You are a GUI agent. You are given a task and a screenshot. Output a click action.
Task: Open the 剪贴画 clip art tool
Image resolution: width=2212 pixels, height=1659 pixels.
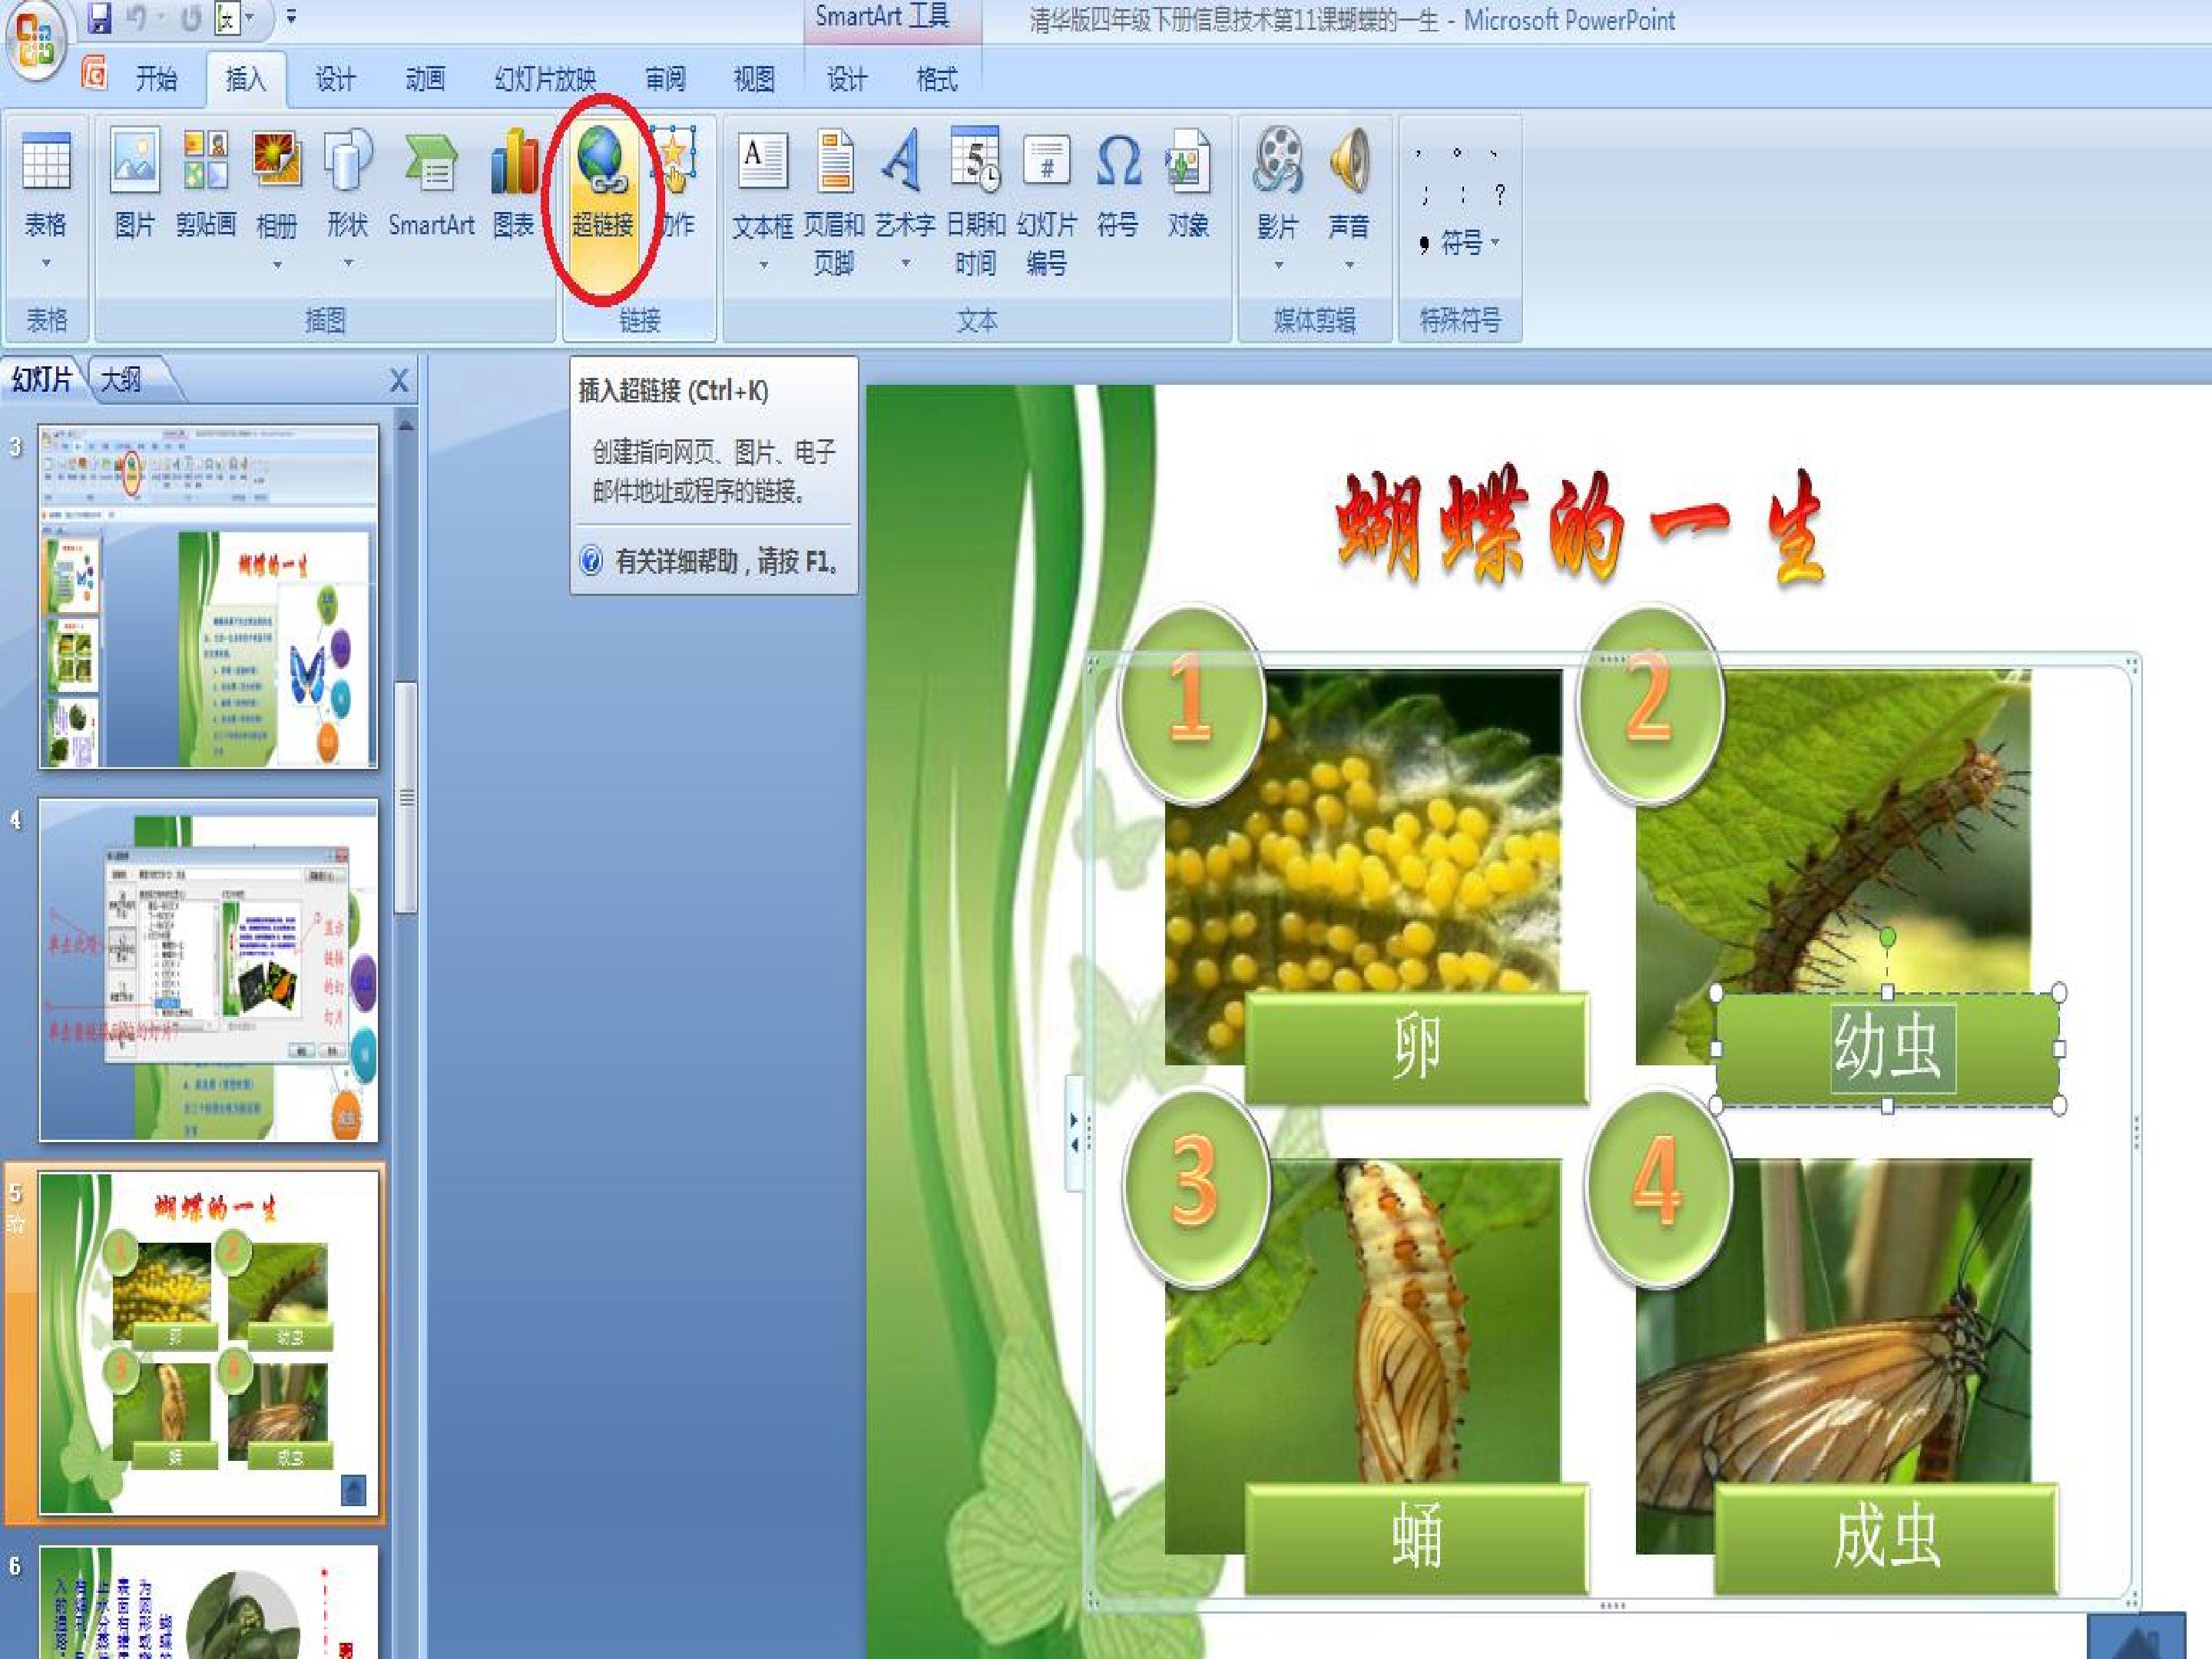point(206,160)
